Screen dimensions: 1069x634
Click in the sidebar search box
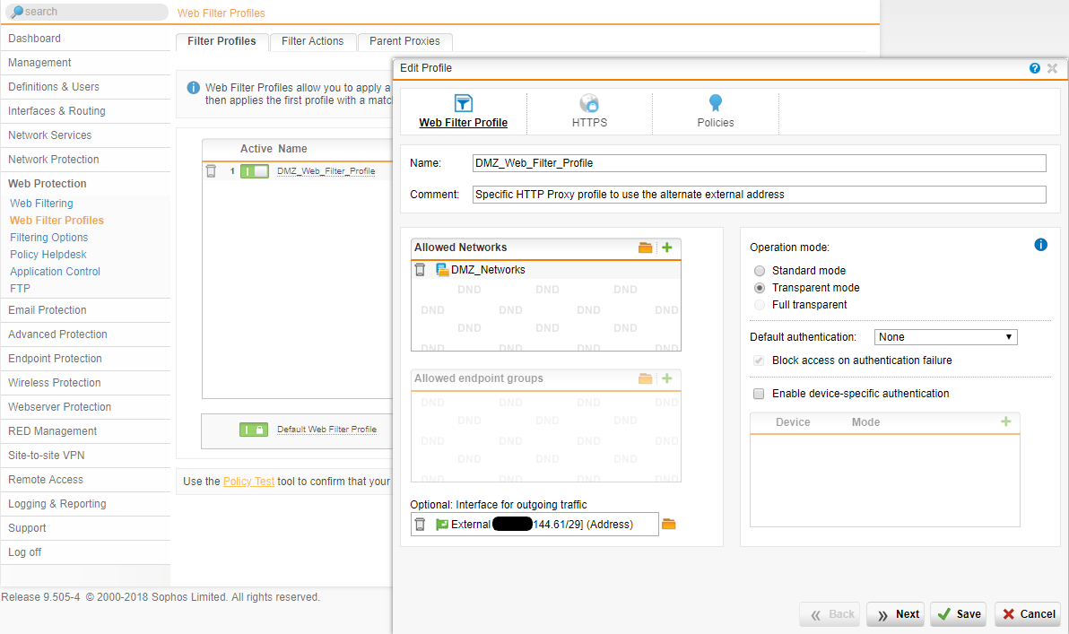click(x=87, y=12)
